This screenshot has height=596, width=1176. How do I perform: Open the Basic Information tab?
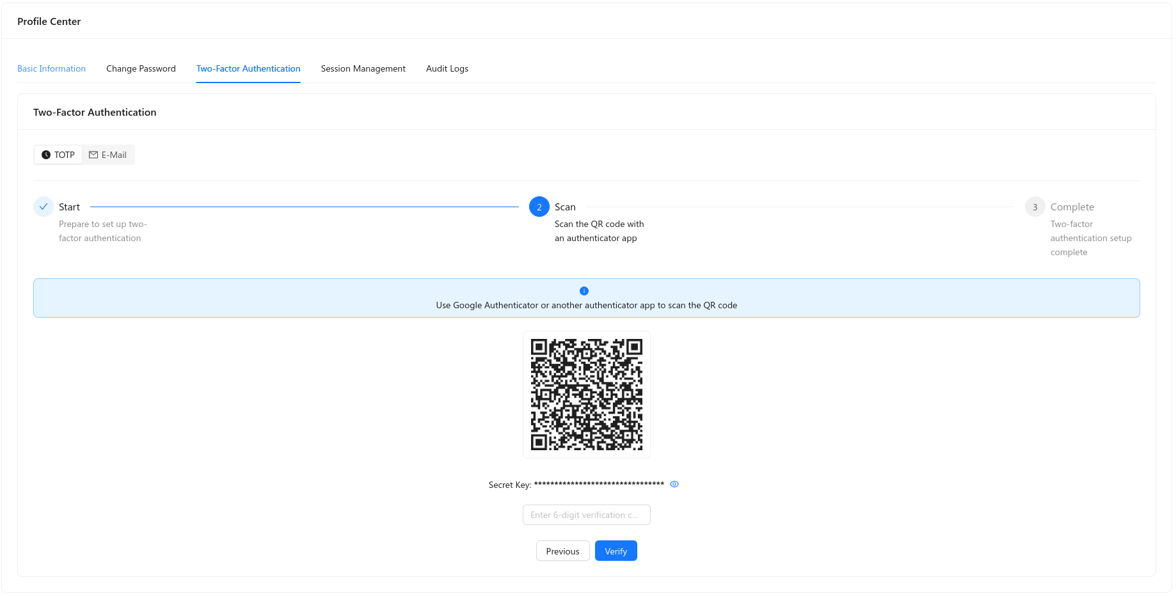pyautogui.click(x=51, y=68)
